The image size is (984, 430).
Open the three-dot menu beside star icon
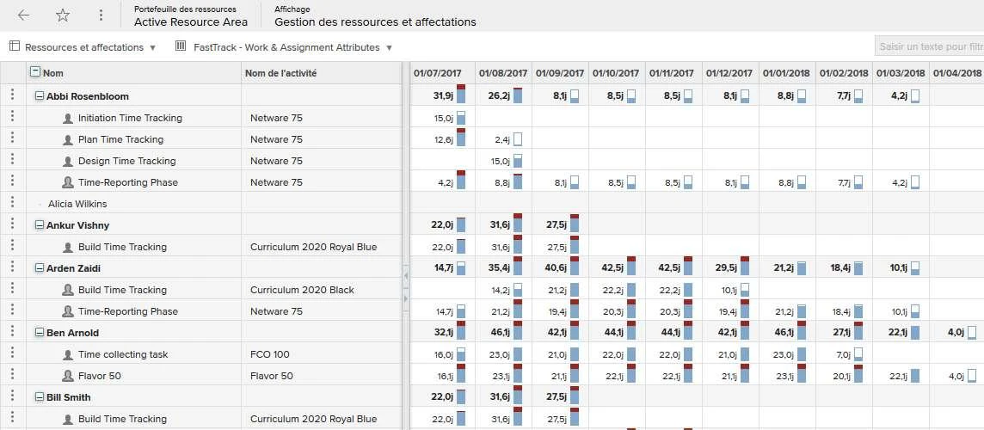click(x=101, y=15)
